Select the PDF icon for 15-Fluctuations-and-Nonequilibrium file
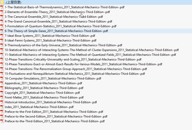 [x=2, y=74]
